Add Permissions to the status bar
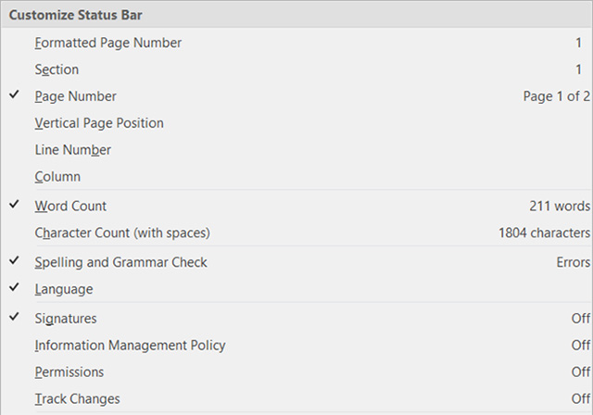The image size is (593, 415). pyautogui.click(x=69, y=372)
